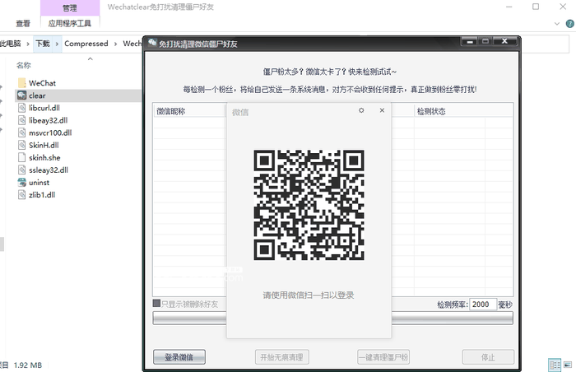
Task: Select the libcurl.dll file icon
Action: click(x=22, y=108)
